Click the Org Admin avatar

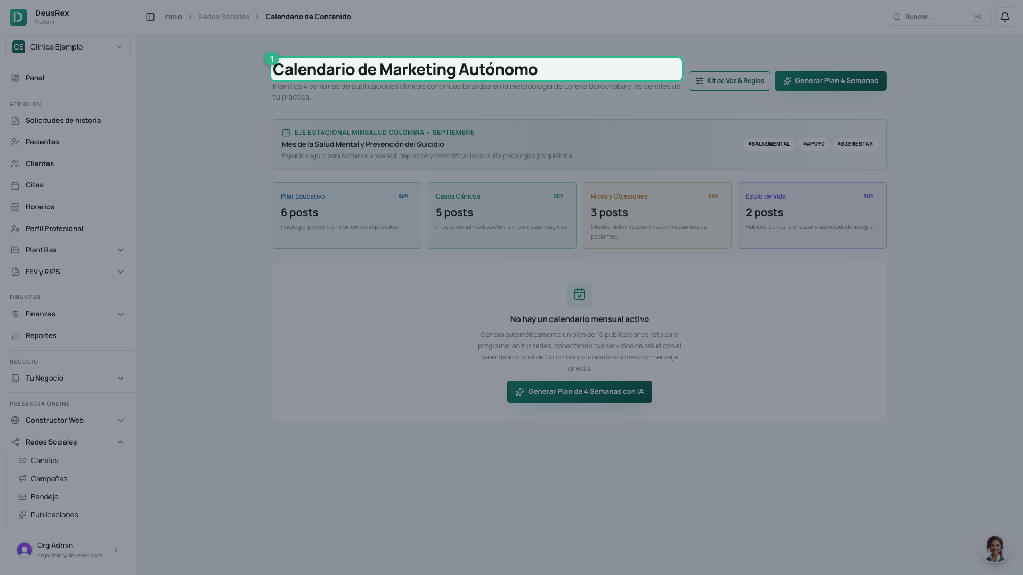pyautogui.click(x=25, y=550)
